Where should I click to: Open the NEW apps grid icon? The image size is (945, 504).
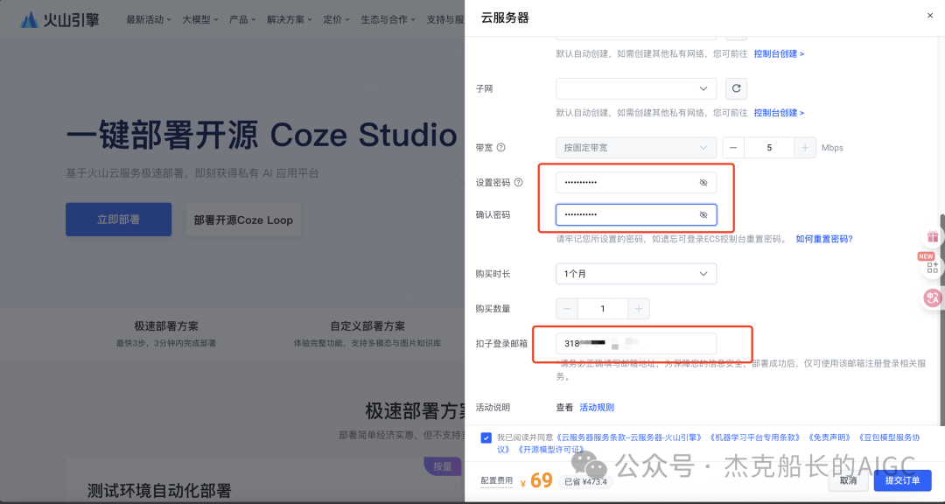pos(933,267)
